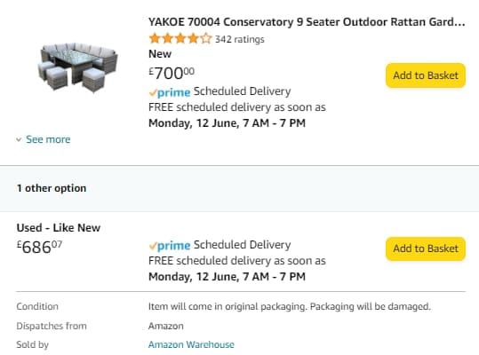Viewport: 479px width, 355px height.
Task: Click the Monday, 12 June delivery date for used offer
Action: point(227,277)
